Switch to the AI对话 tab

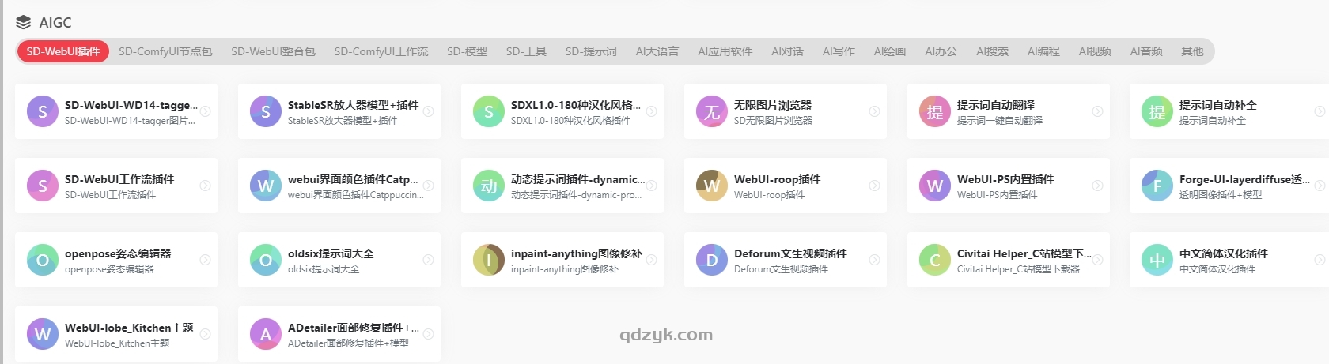(x=787, y=51)
